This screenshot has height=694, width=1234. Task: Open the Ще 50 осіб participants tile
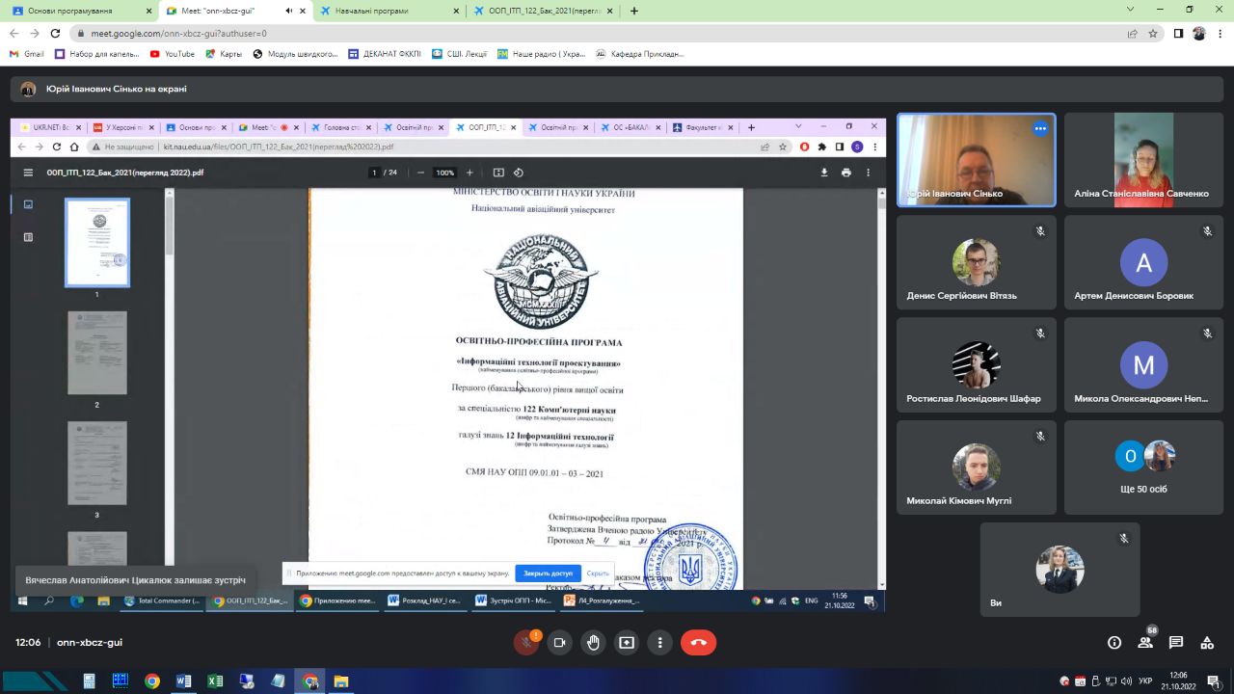pos(1143,467)
